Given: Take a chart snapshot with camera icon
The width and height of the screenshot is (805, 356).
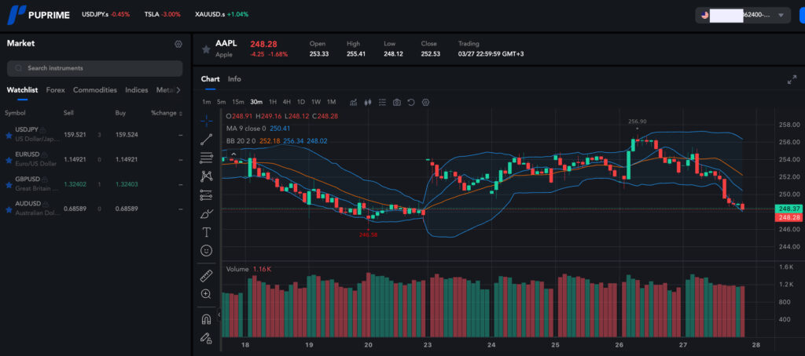Looking at the screenshot, I should tap(397, 102).
